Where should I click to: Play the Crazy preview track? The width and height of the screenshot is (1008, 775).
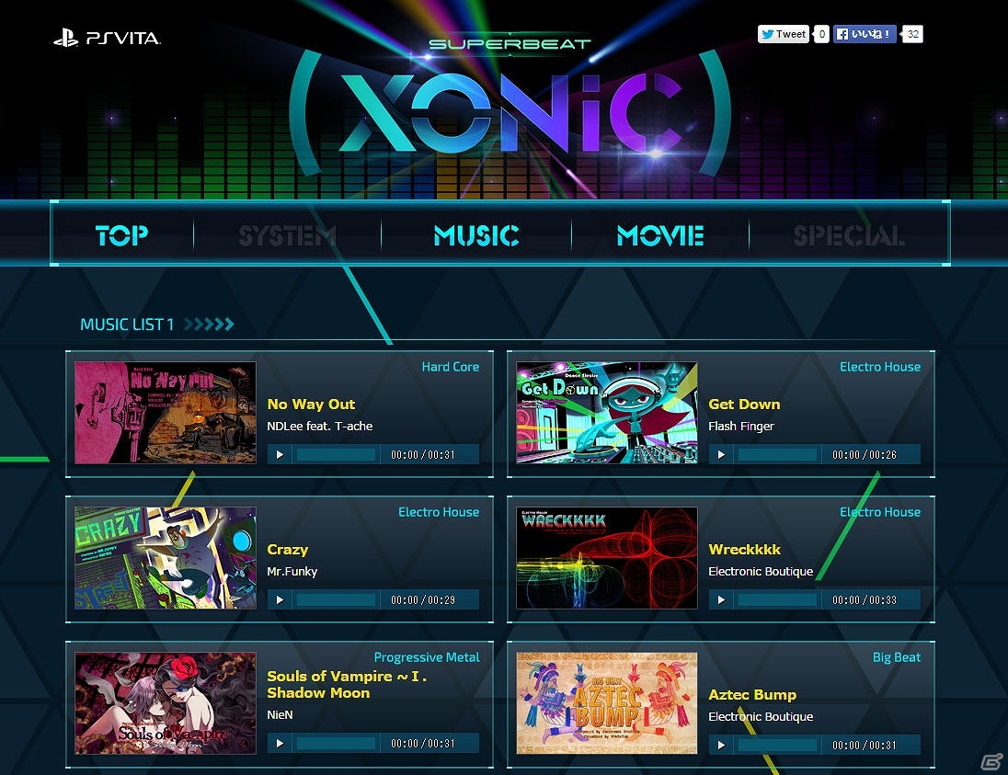(x=280, y=599)
